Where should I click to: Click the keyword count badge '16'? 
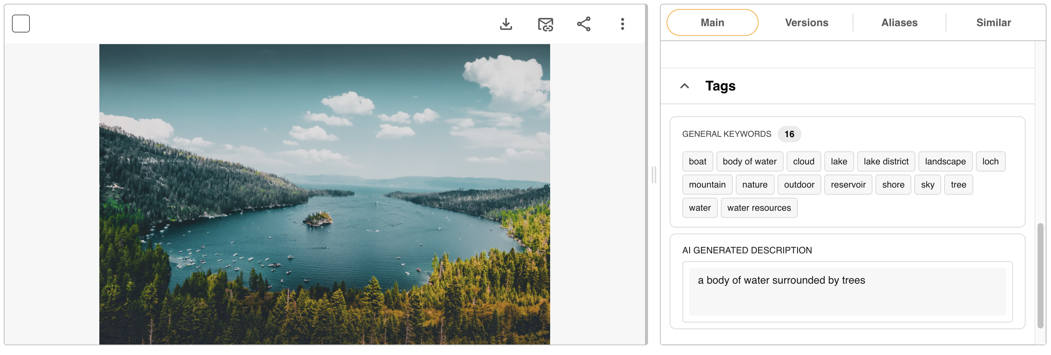(789, 134)
